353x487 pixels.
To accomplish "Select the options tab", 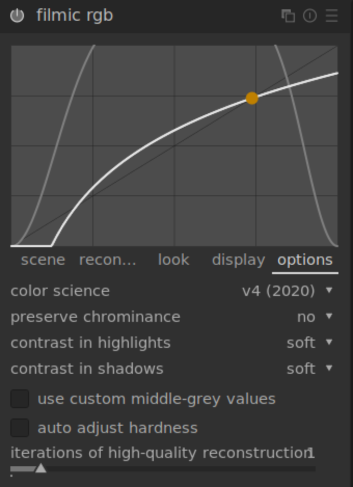I will pyautogui.click(x=305, y=260).
